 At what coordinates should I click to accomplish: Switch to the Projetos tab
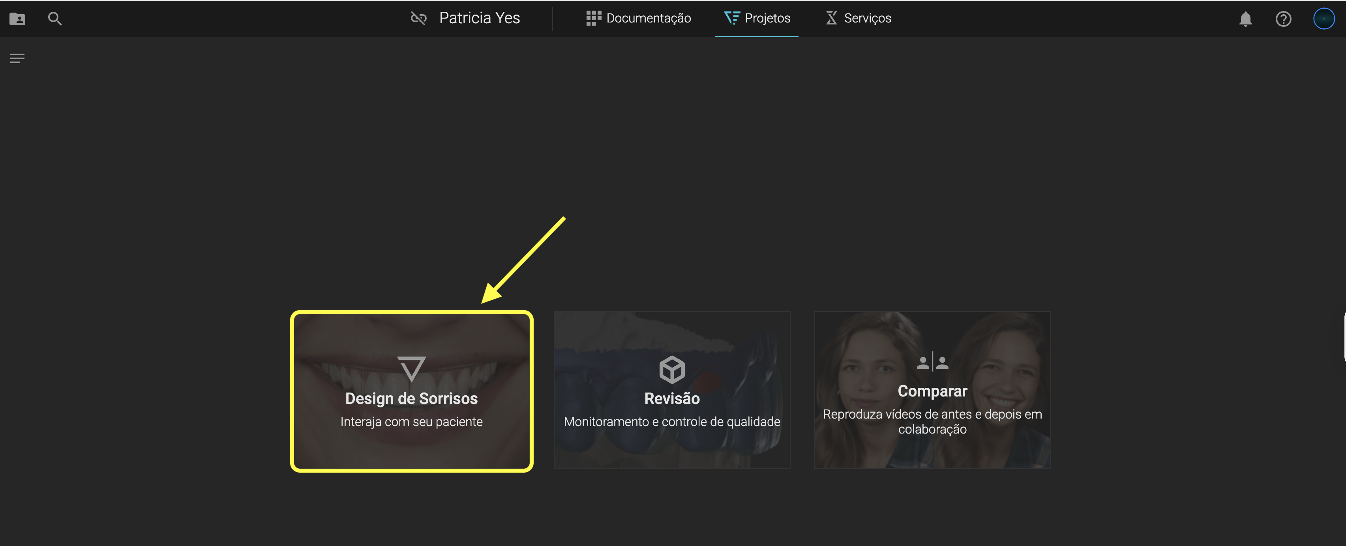pos(767,18)
